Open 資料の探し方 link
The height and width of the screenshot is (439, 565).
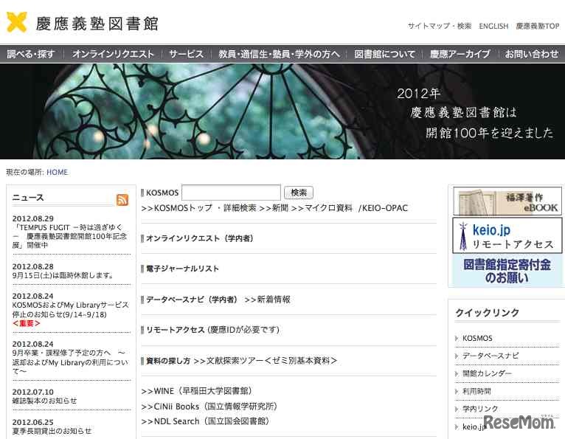tap(168, 361)
